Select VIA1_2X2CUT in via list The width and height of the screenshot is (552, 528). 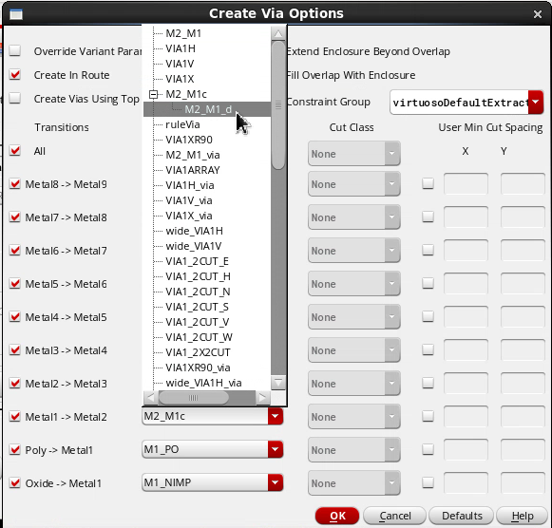point(198,352)
